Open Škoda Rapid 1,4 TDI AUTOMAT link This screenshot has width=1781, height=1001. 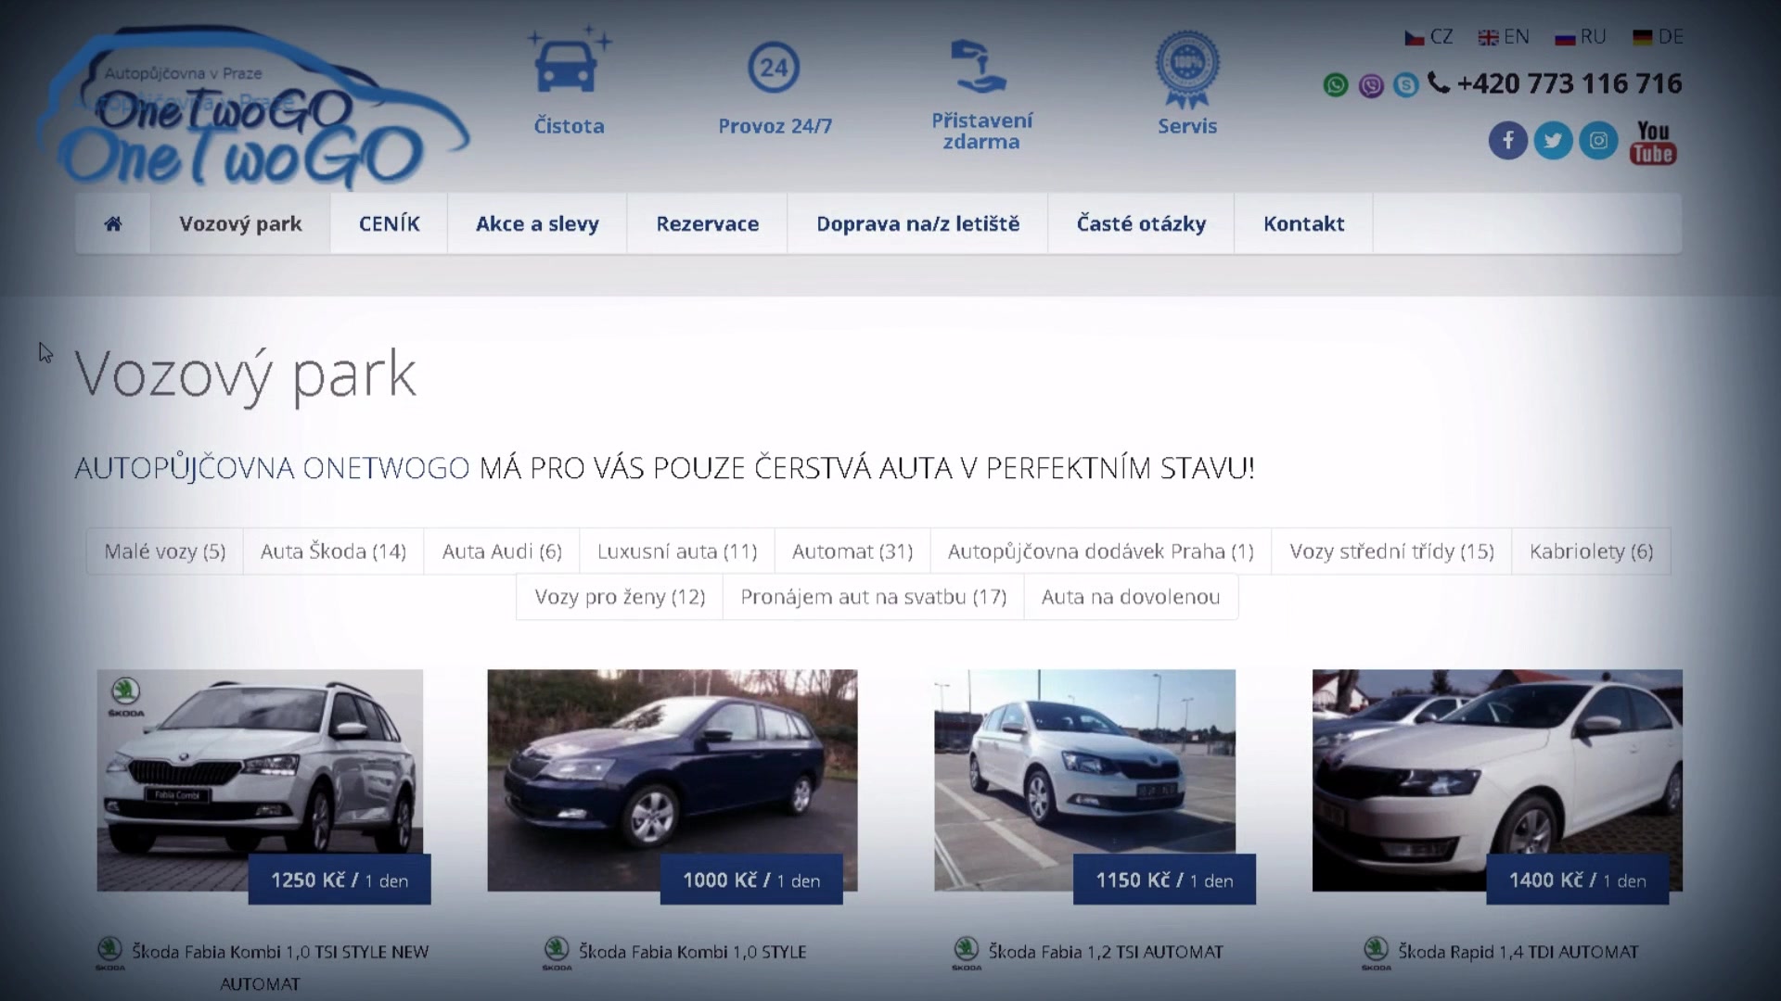tap(1518, 952)
